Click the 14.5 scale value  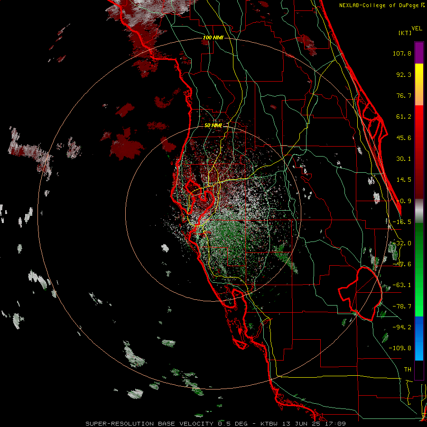[x=404, y=180]
